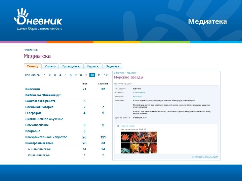Open the Всеобщая история subject
The image size is (242, 181).
click(39, 107)
